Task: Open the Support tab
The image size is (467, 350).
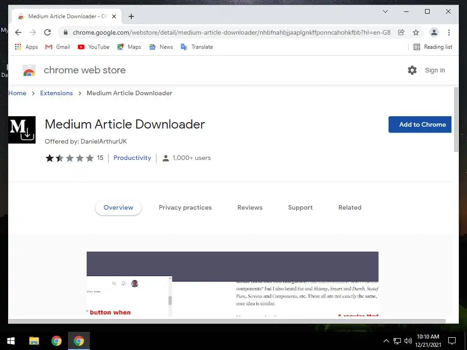Action: pyautogui.click(x=300, y=207)
